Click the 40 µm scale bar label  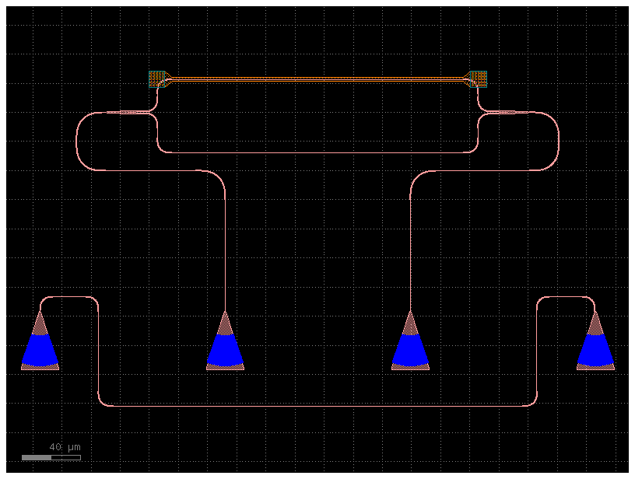tap(65, 447)
